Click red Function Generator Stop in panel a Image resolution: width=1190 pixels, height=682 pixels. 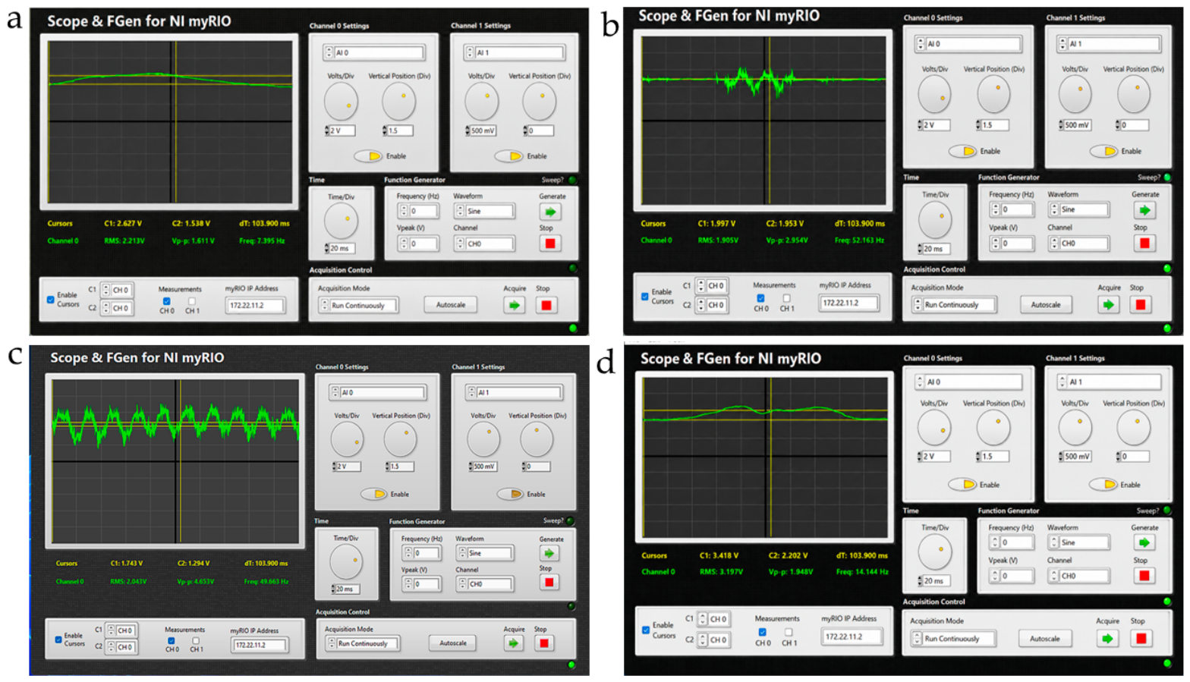550,244
